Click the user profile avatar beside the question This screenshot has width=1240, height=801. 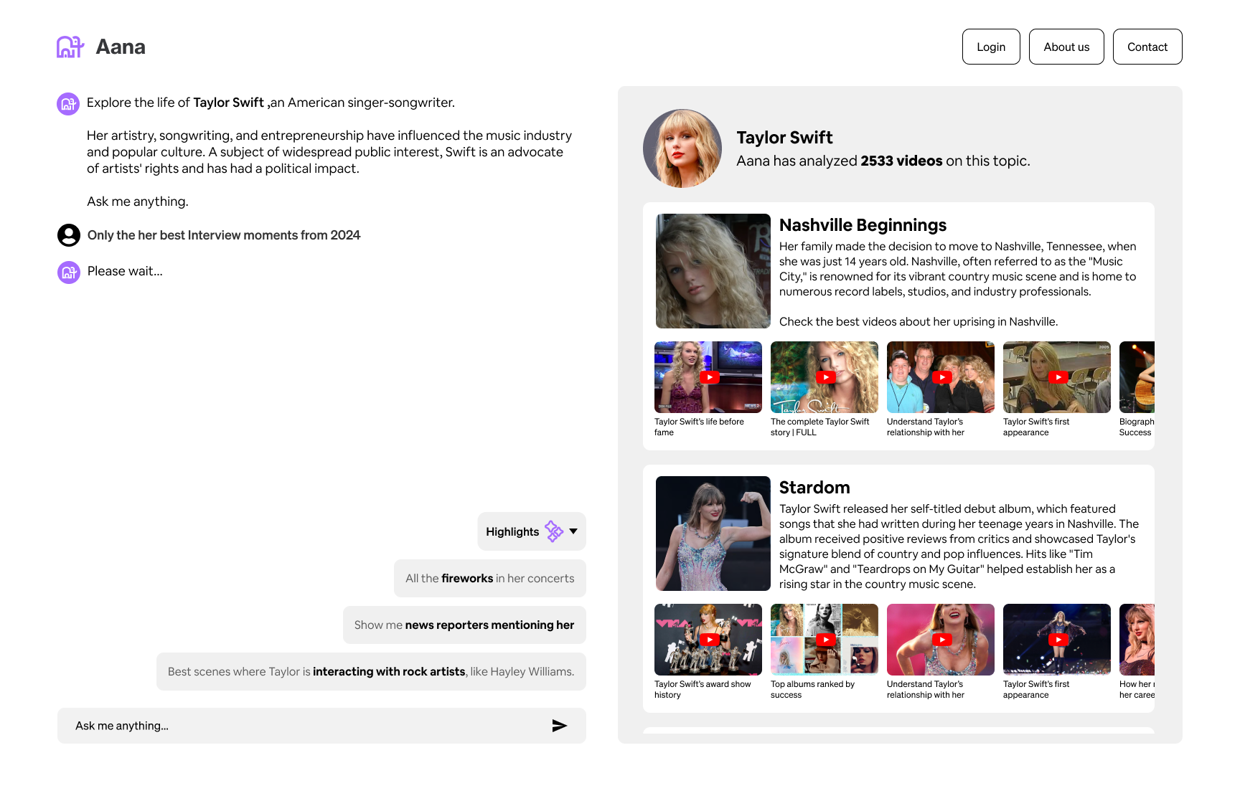coord(69,235)
